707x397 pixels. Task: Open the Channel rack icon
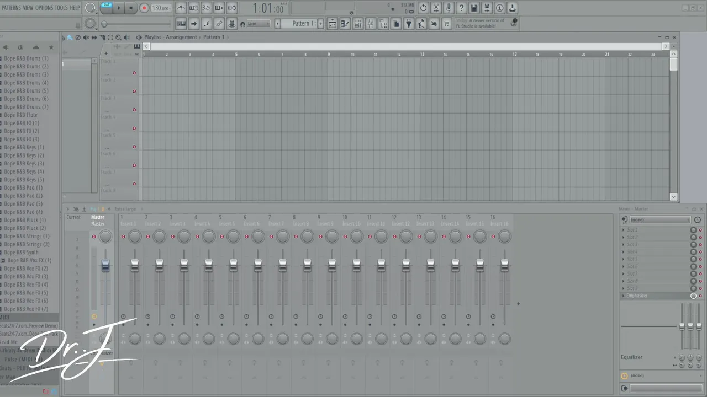pyautogui.click(x=357, y=23)
